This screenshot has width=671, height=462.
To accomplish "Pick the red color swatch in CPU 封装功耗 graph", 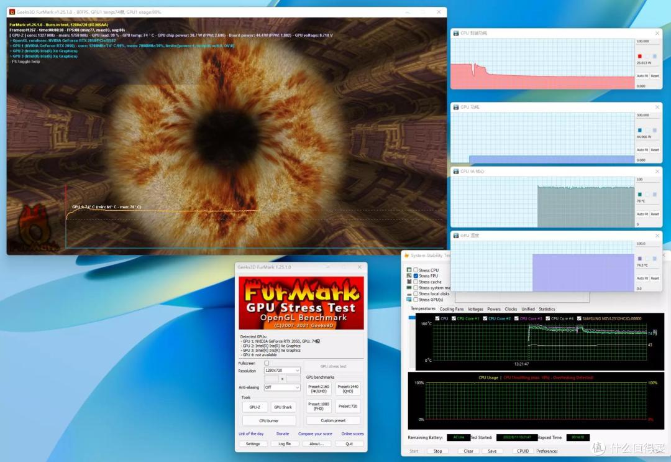I will coord(640,56).
